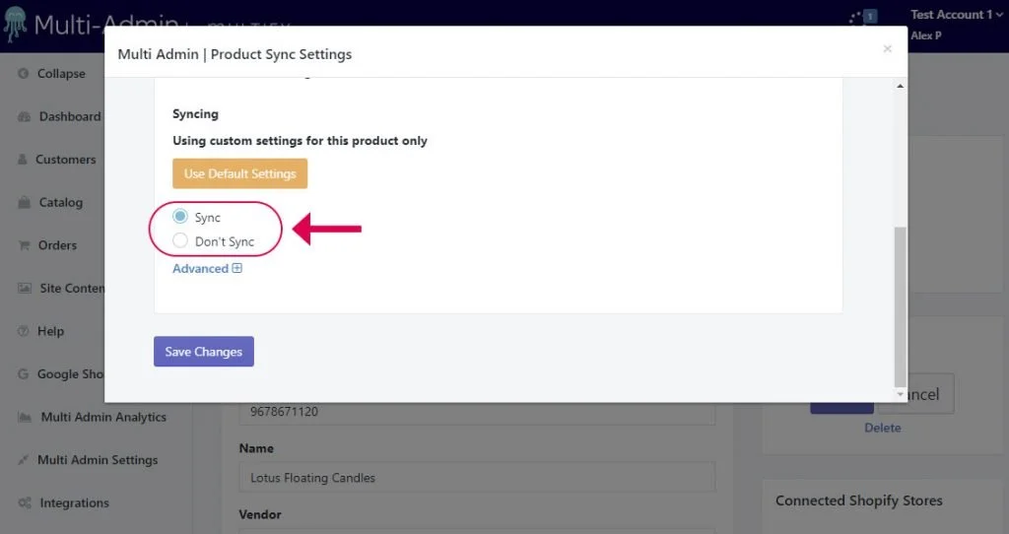Click the Site Content image icon
Screen dimensions: 1009x534
coord(25,289)
